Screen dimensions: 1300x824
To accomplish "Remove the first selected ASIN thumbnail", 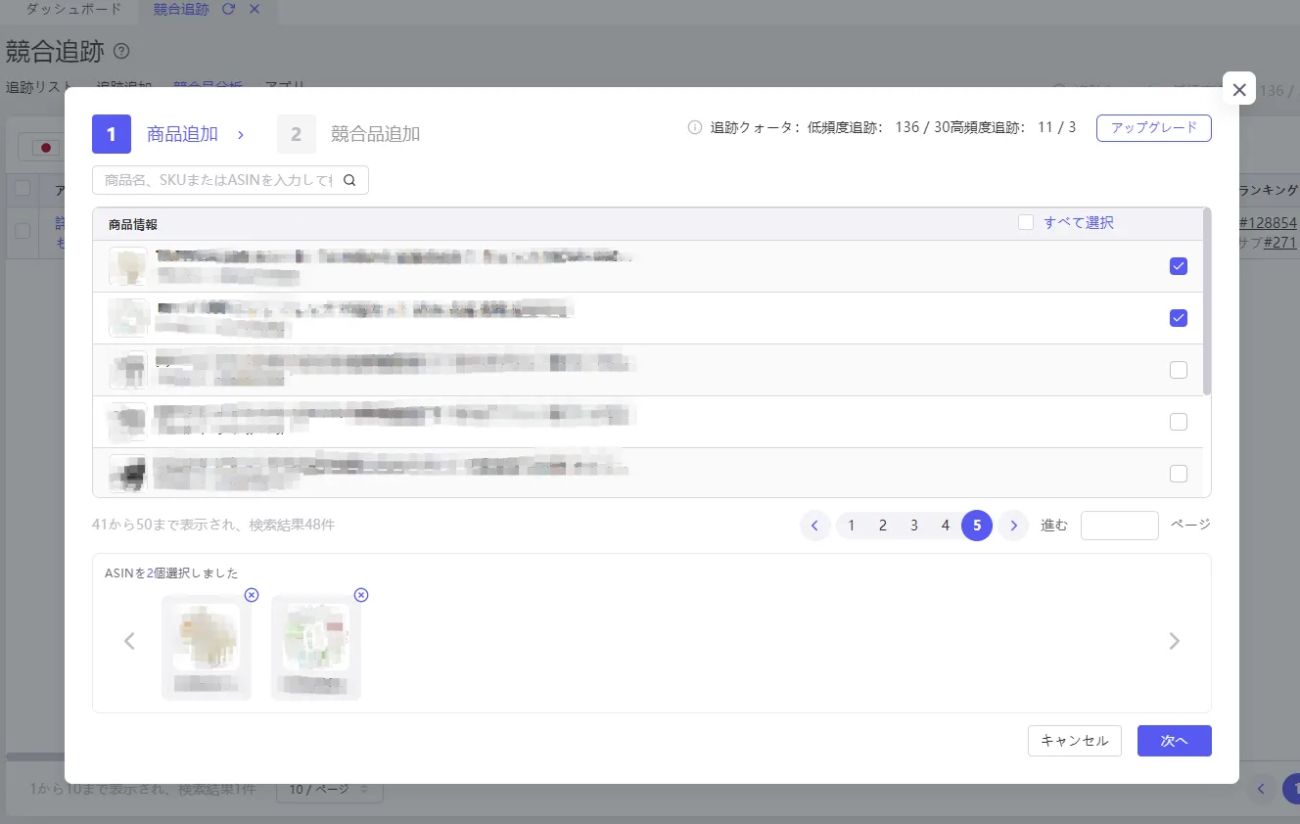I will pos(252,595).
